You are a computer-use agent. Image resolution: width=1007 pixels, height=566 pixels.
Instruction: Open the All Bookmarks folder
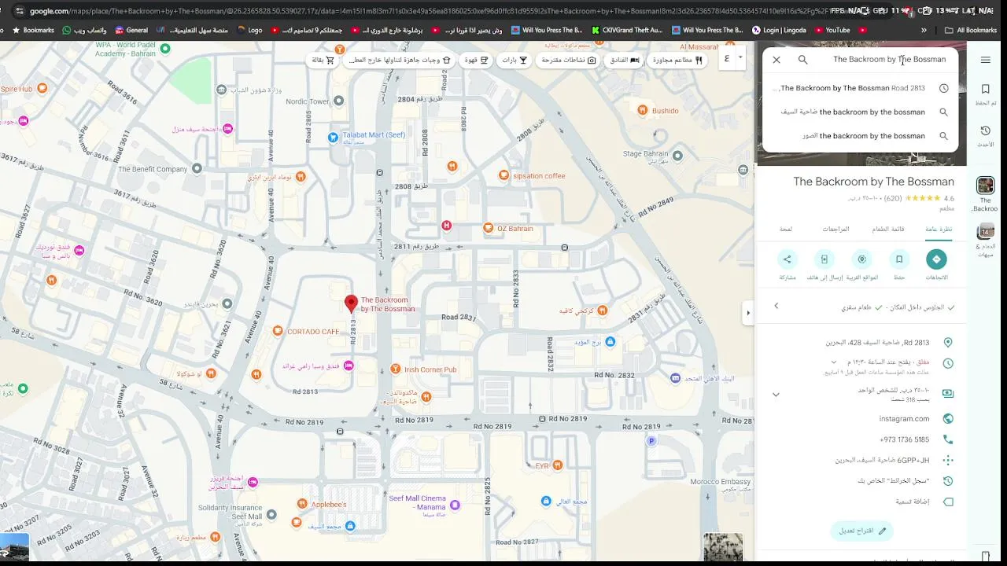(x=970, y=30)
